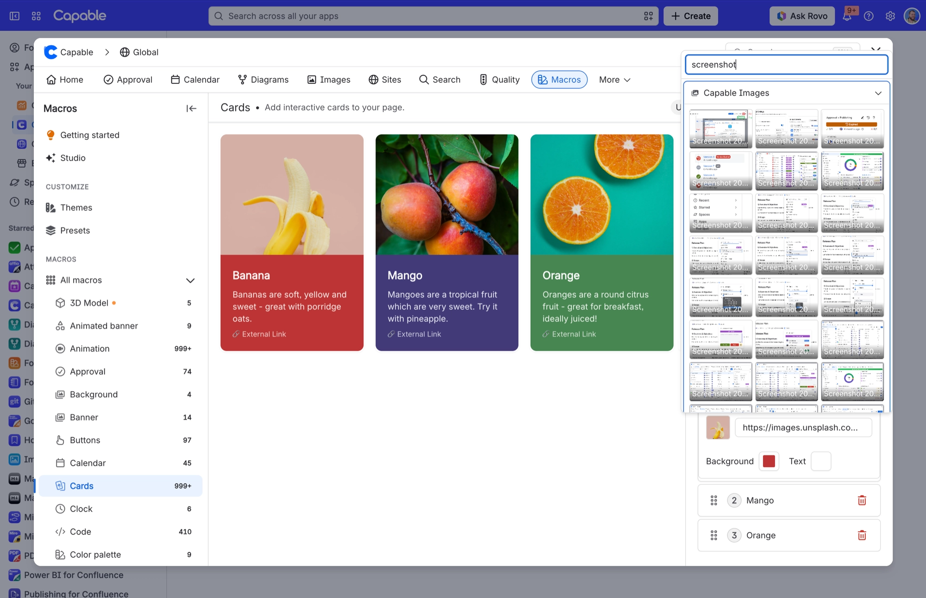Collapse the Capable Images section
This screenshot has width=926, height=598.
click(x=878, y=93)
